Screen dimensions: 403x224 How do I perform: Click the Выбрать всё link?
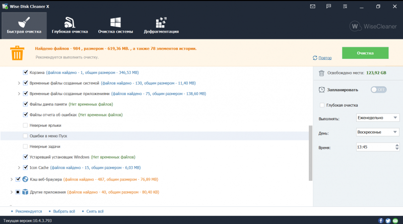pyautogui.click(x=64, y=211)
